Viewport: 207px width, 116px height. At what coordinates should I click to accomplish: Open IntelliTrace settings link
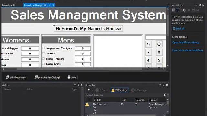[x=186, y=42]
